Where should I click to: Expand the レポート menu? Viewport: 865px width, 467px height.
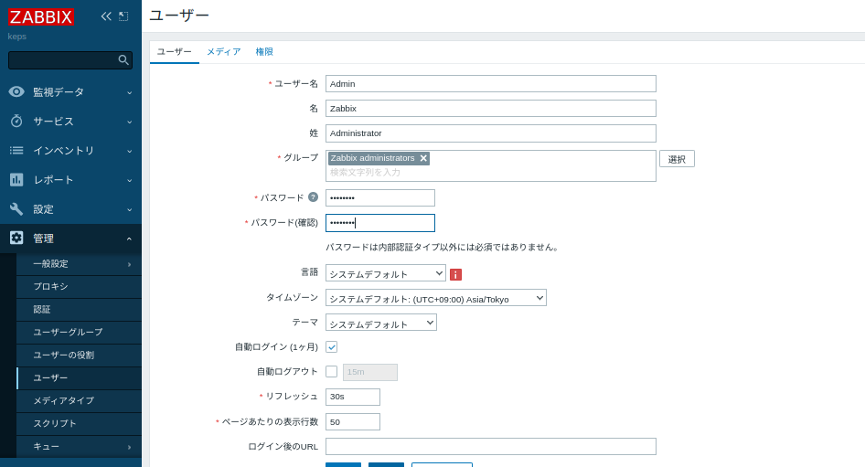tap(129, 180)
